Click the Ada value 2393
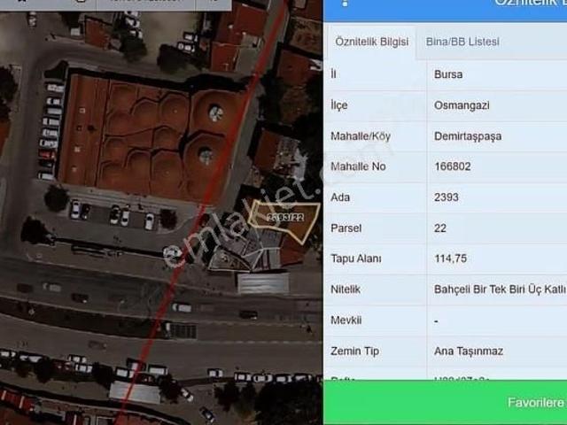The width and height of the screenshot is (567, 425). (447, 197)
